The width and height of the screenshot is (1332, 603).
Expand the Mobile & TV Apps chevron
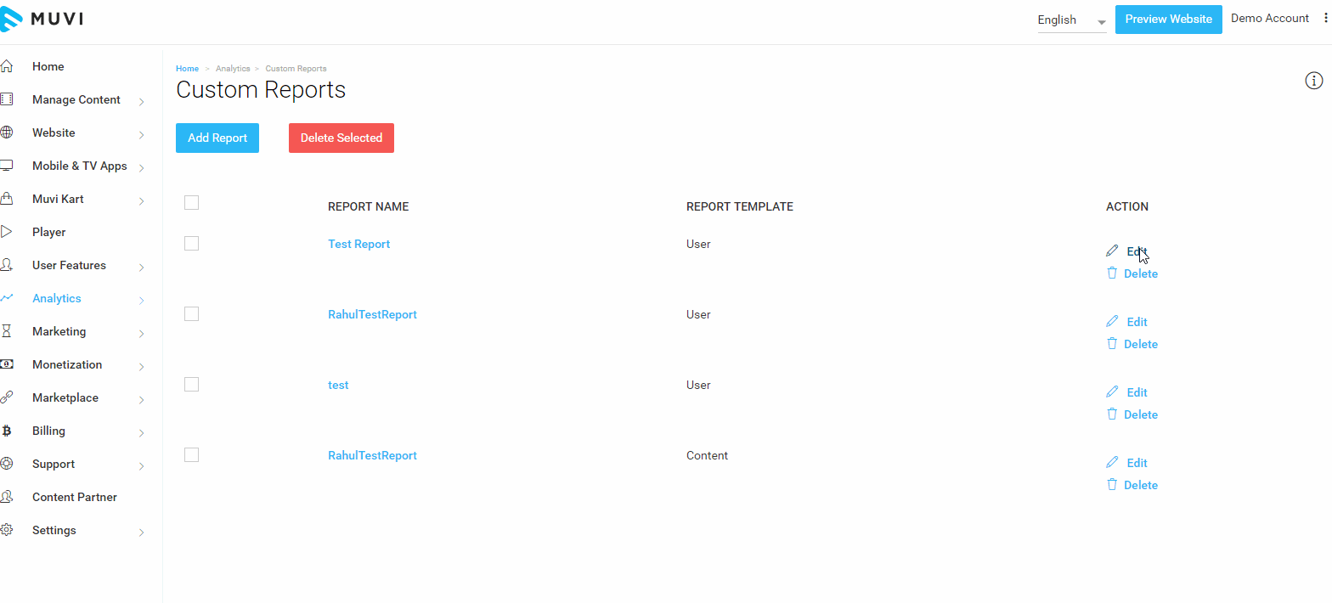(x=141, y=168)
